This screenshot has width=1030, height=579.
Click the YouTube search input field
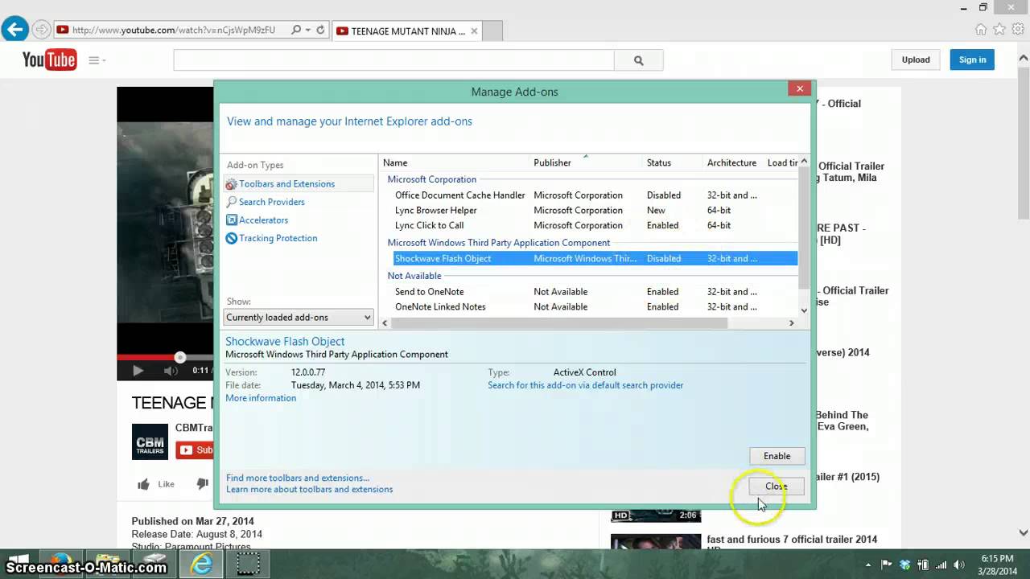[x=393, y=60]
